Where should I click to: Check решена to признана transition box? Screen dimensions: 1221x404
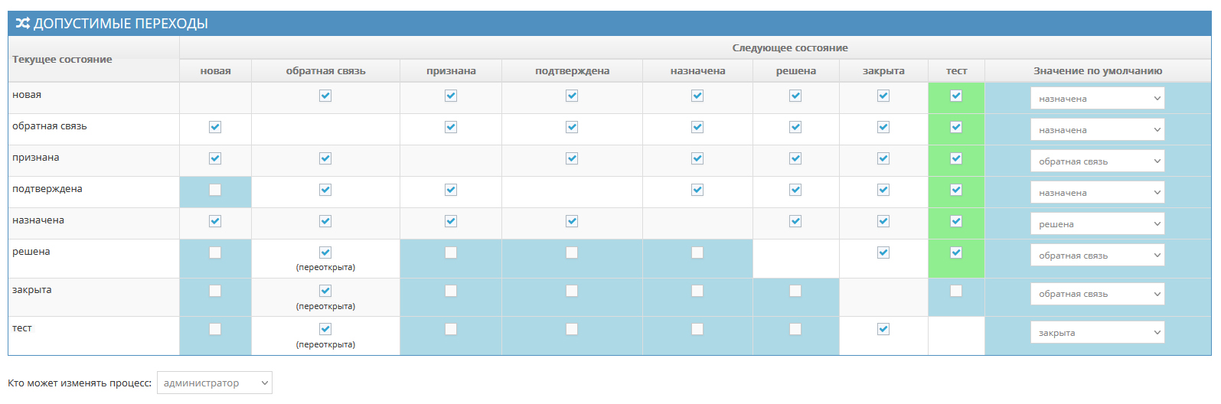click(451, 252)
